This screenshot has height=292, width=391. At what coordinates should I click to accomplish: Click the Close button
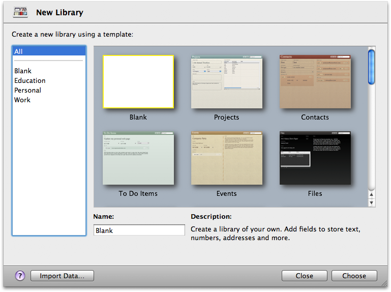[304, 276]
